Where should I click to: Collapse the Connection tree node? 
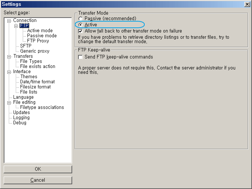9,21
